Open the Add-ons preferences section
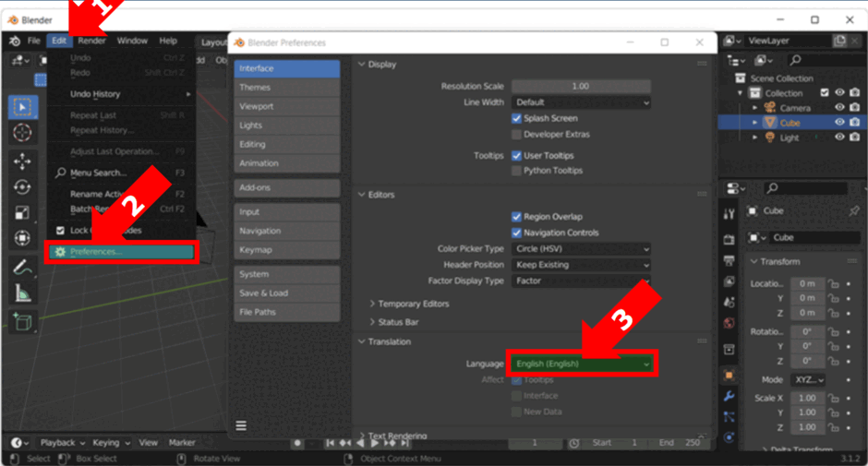The image size is (868, 466). 287,187
